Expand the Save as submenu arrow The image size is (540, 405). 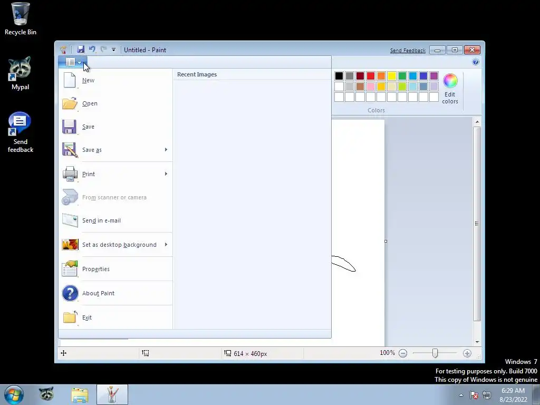(166, 149)
